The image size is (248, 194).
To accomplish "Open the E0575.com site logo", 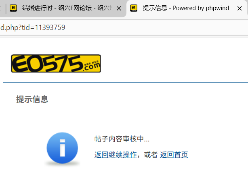I will (56, 63).
